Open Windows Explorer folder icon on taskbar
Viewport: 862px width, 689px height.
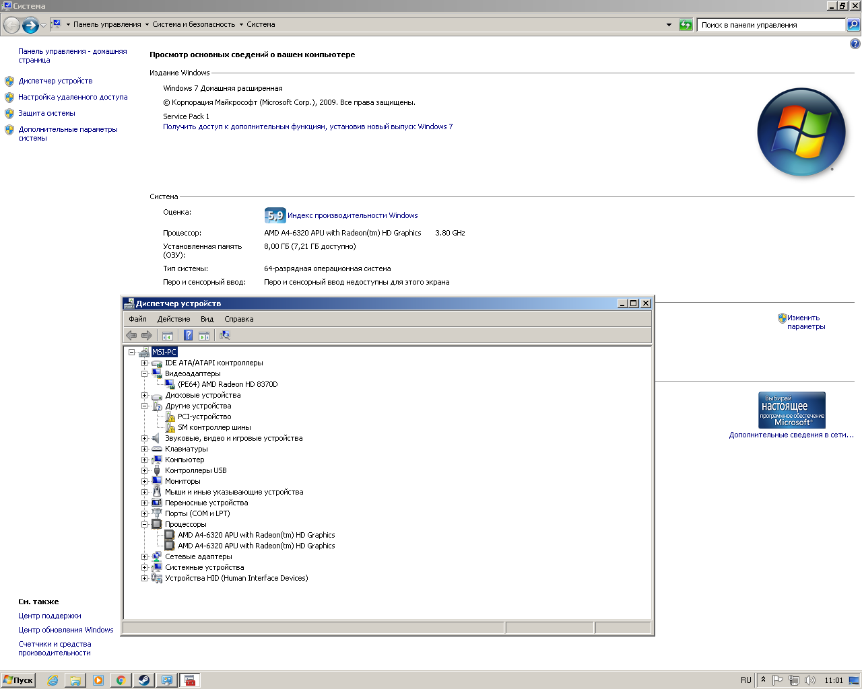coord(75,680)
